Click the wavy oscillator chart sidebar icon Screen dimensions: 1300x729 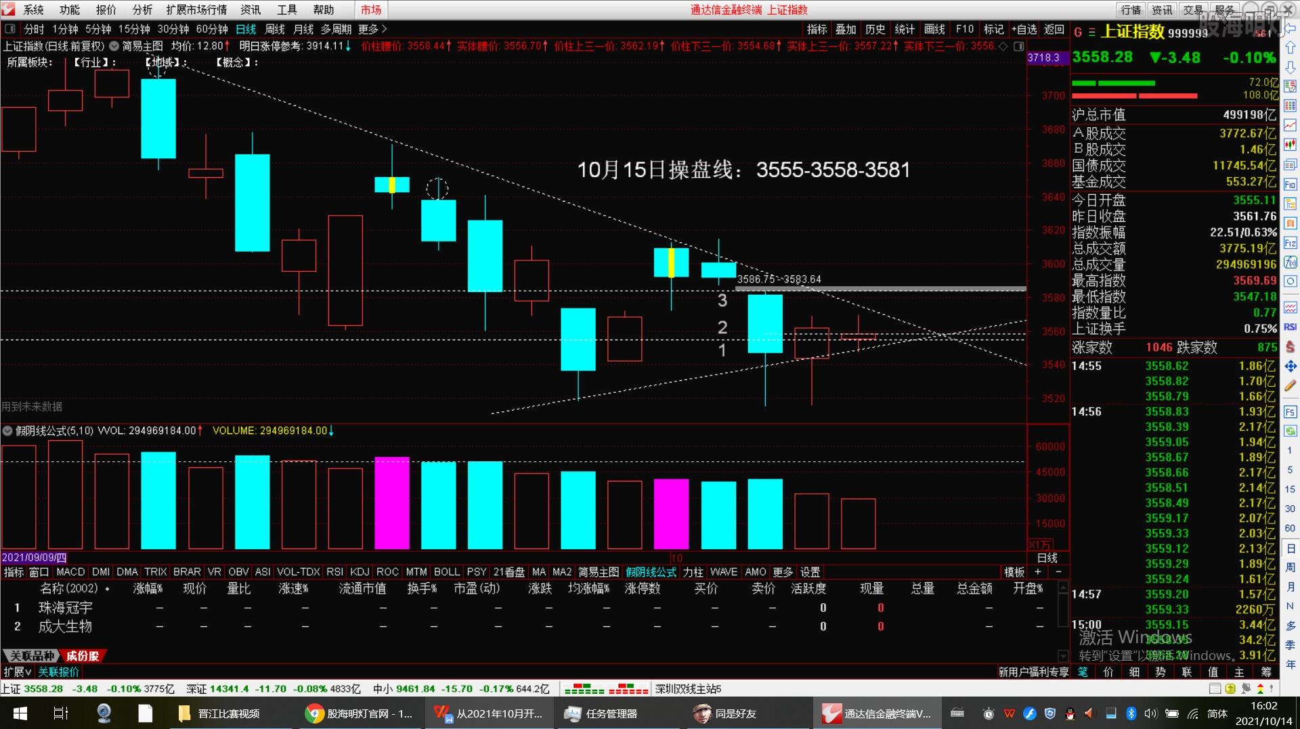(1290, 308)
